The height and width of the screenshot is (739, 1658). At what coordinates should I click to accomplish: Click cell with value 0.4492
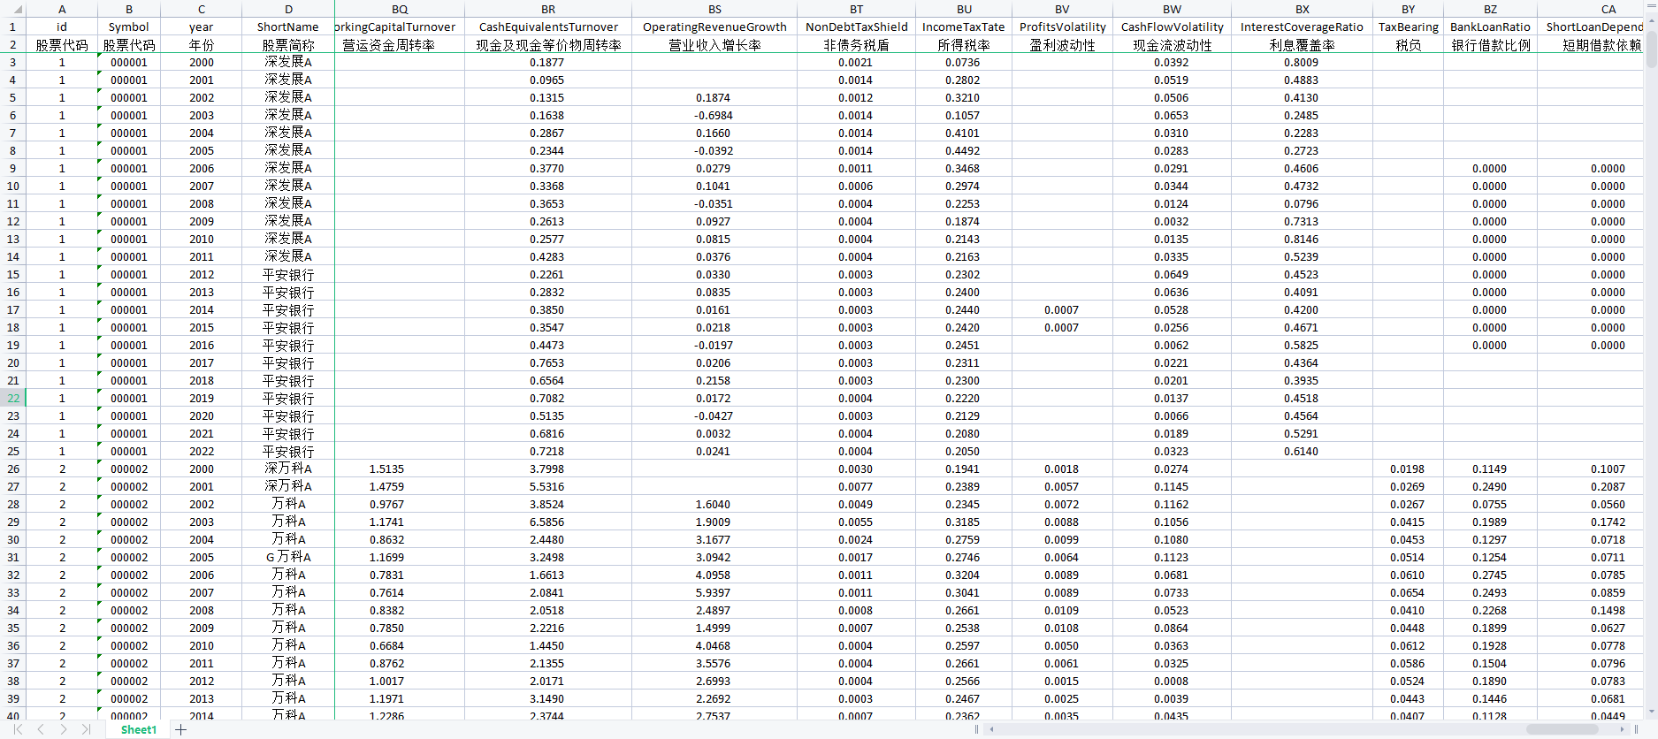(x=964, y=150)
